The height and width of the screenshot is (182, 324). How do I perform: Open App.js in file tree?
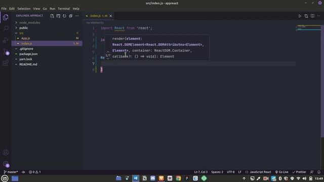tap(26, 38)
